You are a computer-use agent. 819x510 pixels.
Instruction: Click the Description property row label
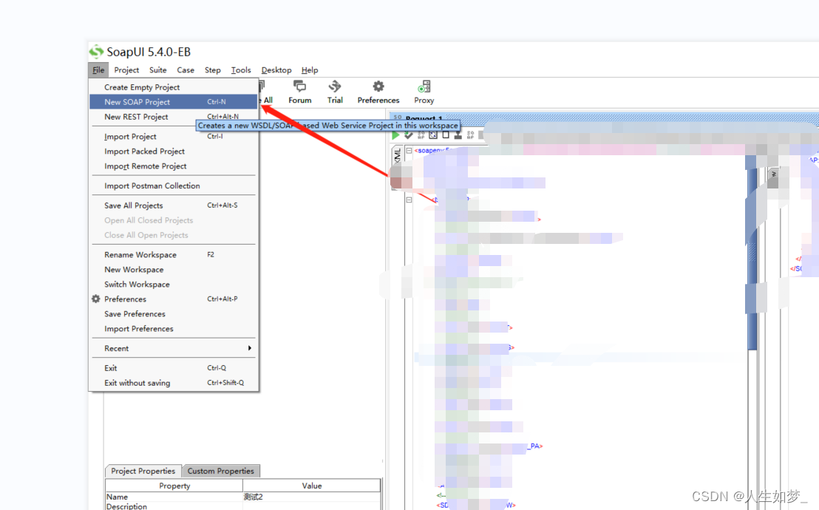(x=174, y=506)
